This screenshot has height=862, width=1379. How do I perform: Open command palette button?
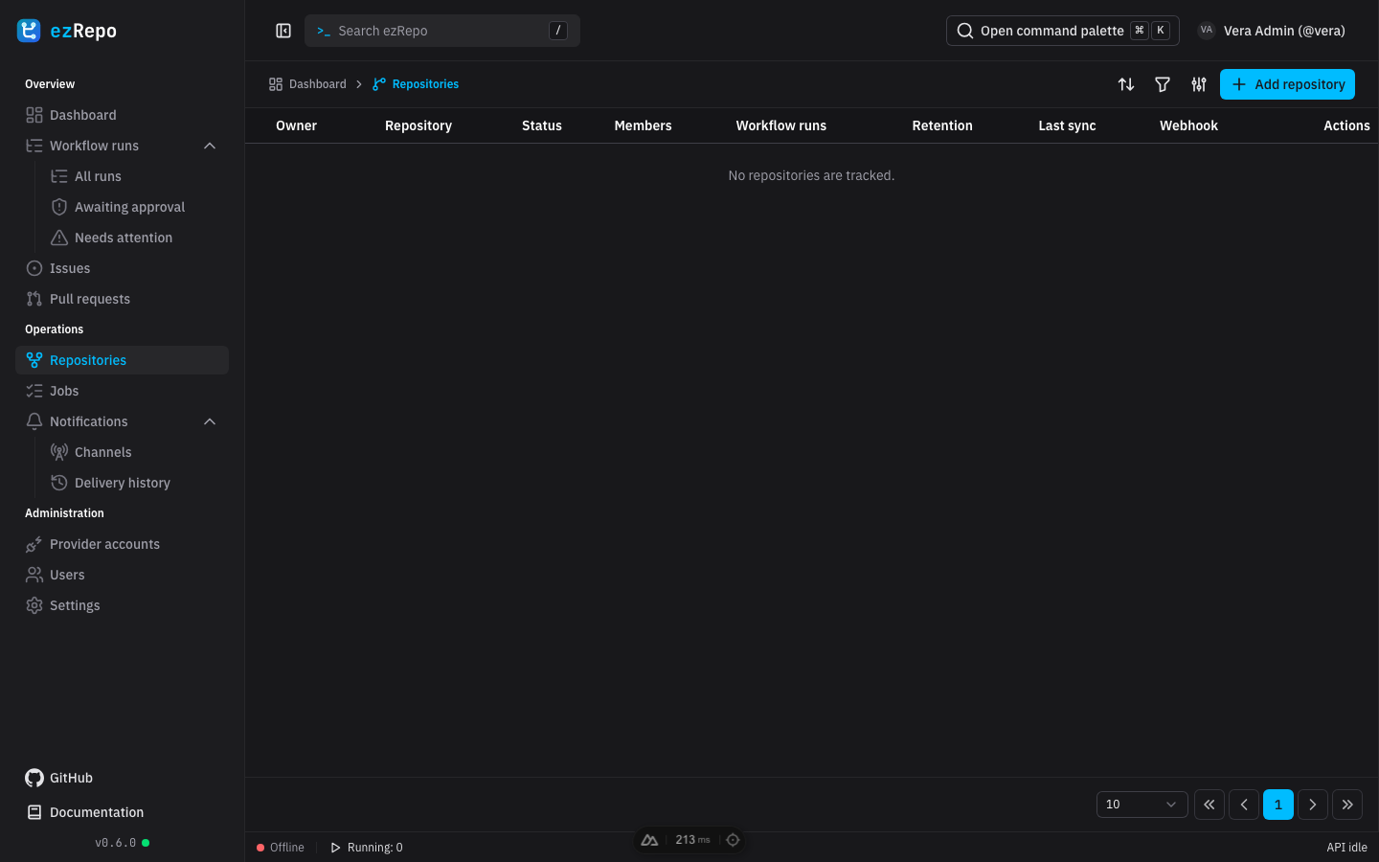[x=1063, y=31]
